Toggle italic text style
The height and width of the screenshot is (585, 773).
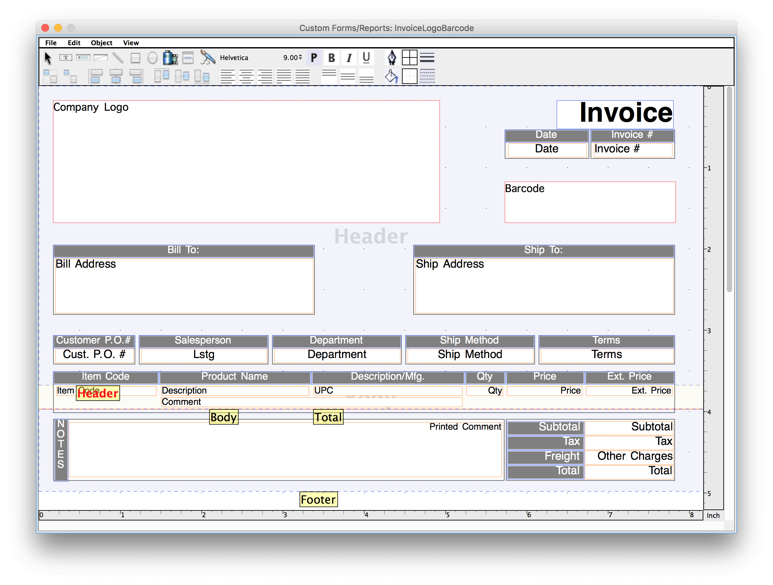coord(349,58)
